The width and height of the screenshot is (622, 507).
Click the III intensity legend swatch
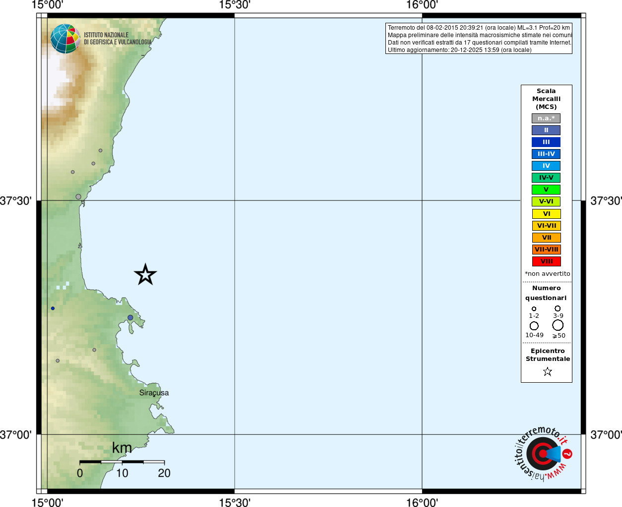point(546,142)
